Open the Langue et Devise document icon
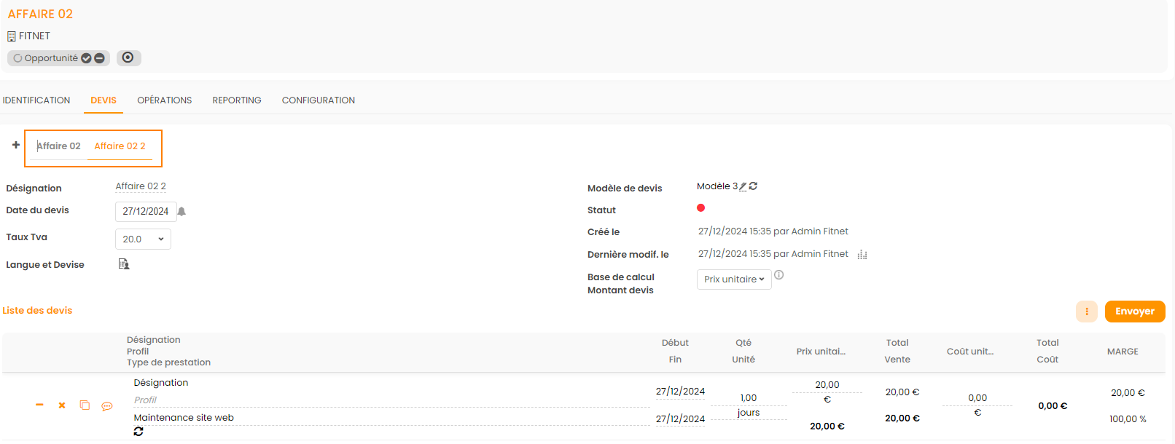 (x=124, y=264)
